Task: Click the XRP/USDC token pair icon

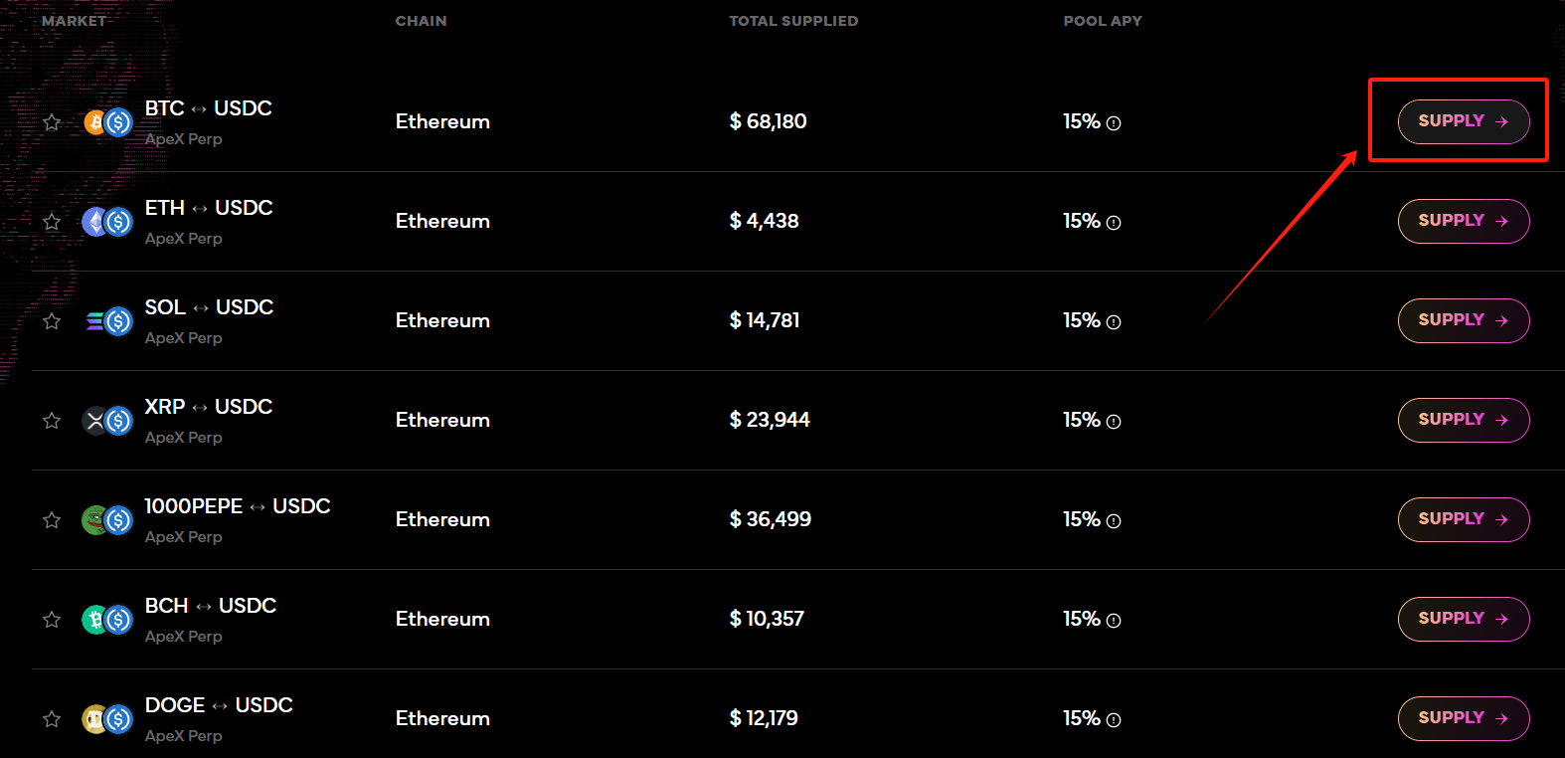Action: pos(107,421)
